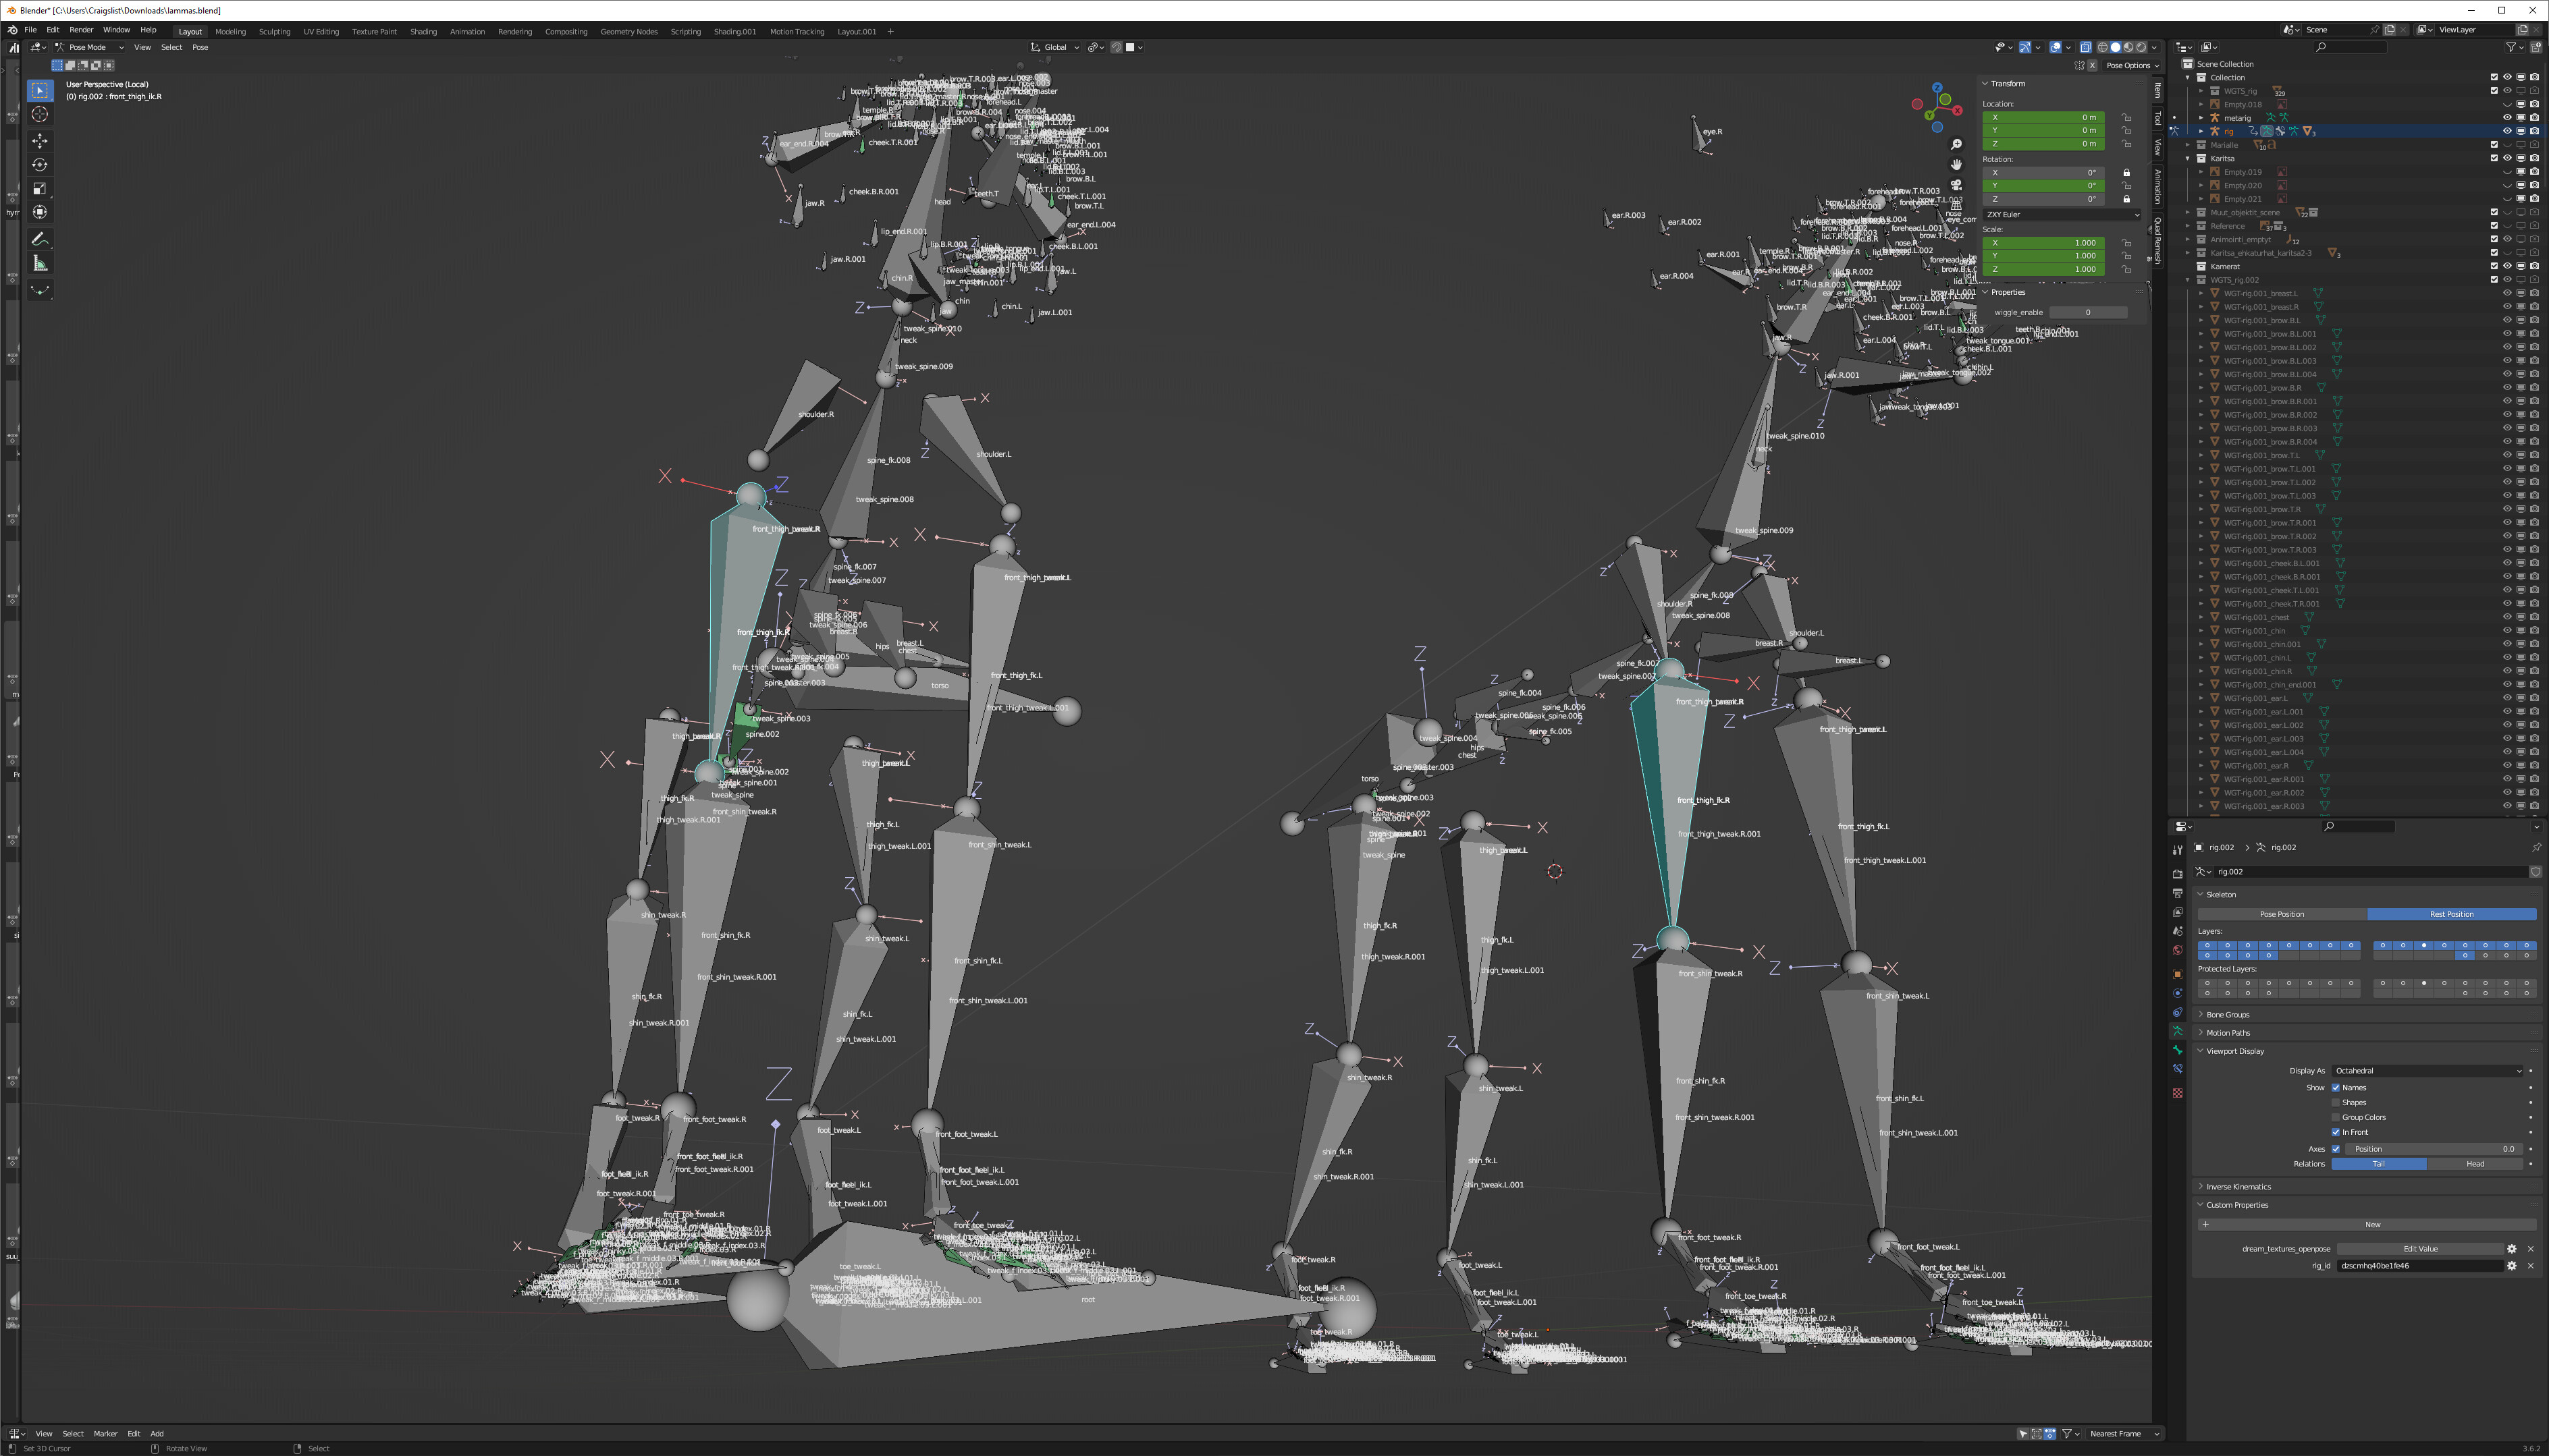Click New custom property button
Viewport: 2549px width, 1456px height.
tap(2366, 1224)
